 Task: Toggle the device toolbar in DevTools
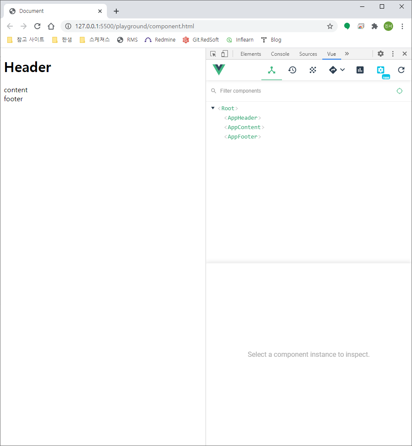pyautogui.click(x=224, y=54)
